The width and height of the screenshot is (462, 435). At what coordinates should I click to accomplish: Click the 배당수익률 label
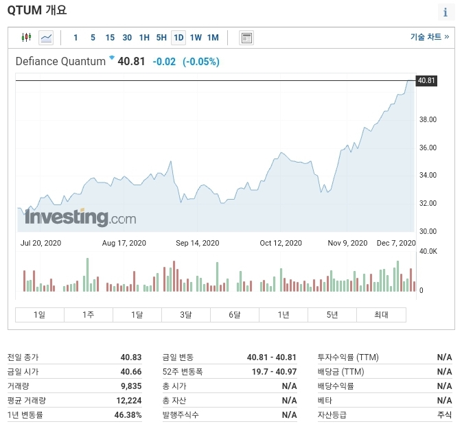coord(336,386)
